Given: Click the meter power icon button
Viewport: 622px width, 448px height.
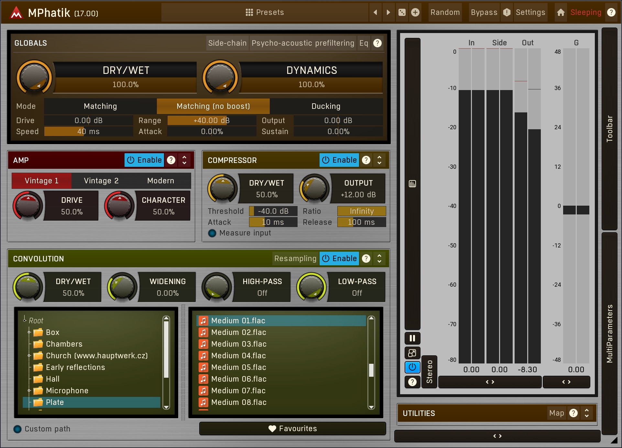Looking at the screenshot, I should [x=412, y=367].
